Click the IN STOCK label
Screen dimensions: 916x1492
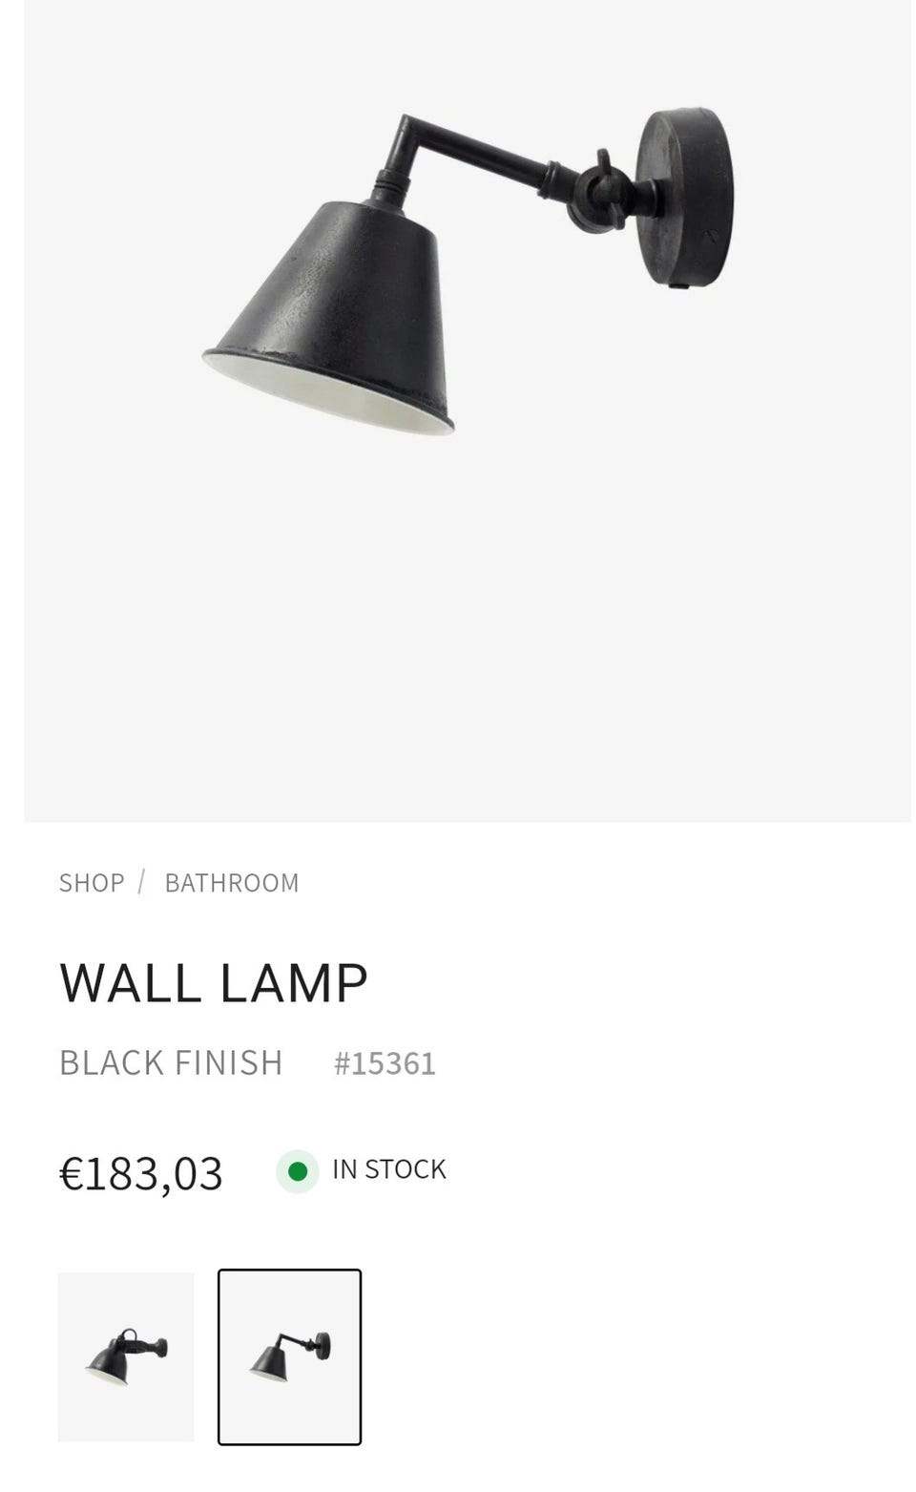click(389, 1169)
